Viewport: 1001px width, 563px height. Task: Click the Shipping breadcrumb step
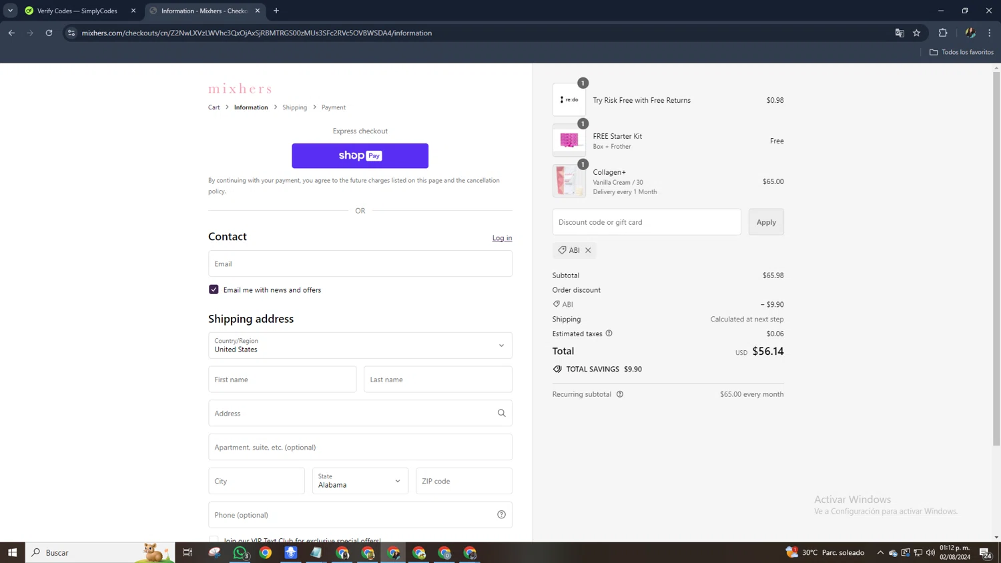[294, 107]
